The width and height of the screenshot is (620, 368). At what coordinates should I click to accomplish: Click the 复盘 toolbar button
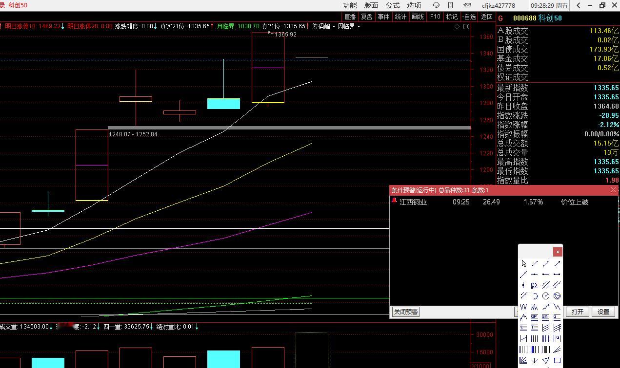tap(367, 17)
